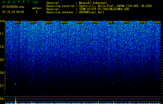Click the 'Observer' field label

(53, 3)
